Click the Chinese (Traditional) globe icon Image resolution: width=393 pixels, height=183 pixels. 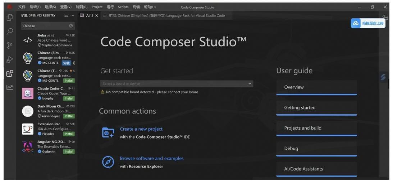28,76
